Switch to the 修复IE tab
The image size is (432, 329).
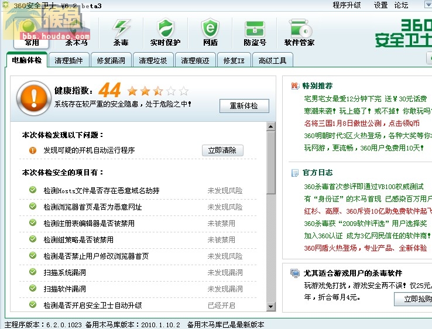tap(234, 60)
